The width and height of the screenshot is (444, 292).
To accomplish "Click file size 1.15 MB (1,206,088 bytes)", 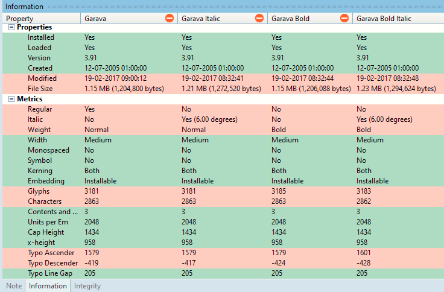I will click(x=311, y=89).
